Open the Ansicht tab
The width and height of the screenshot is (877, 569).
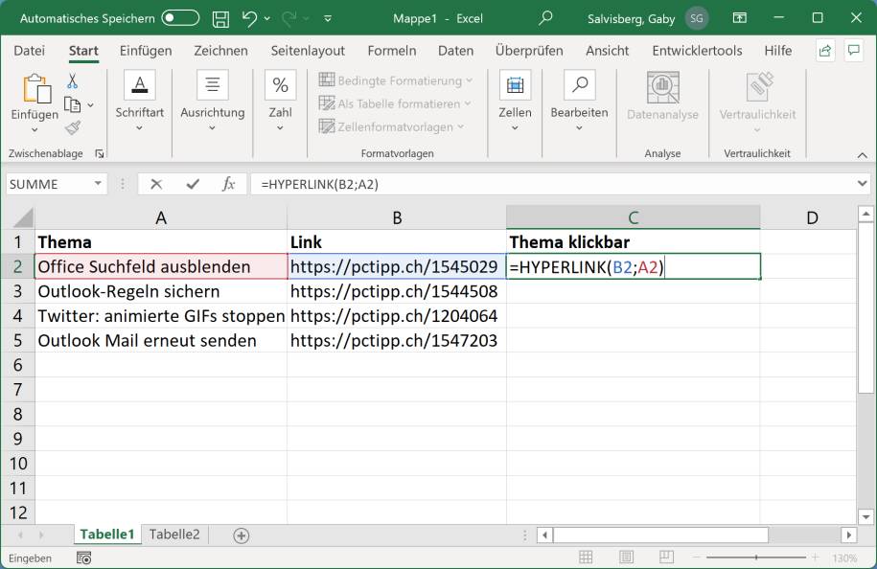tap(607, 51)
